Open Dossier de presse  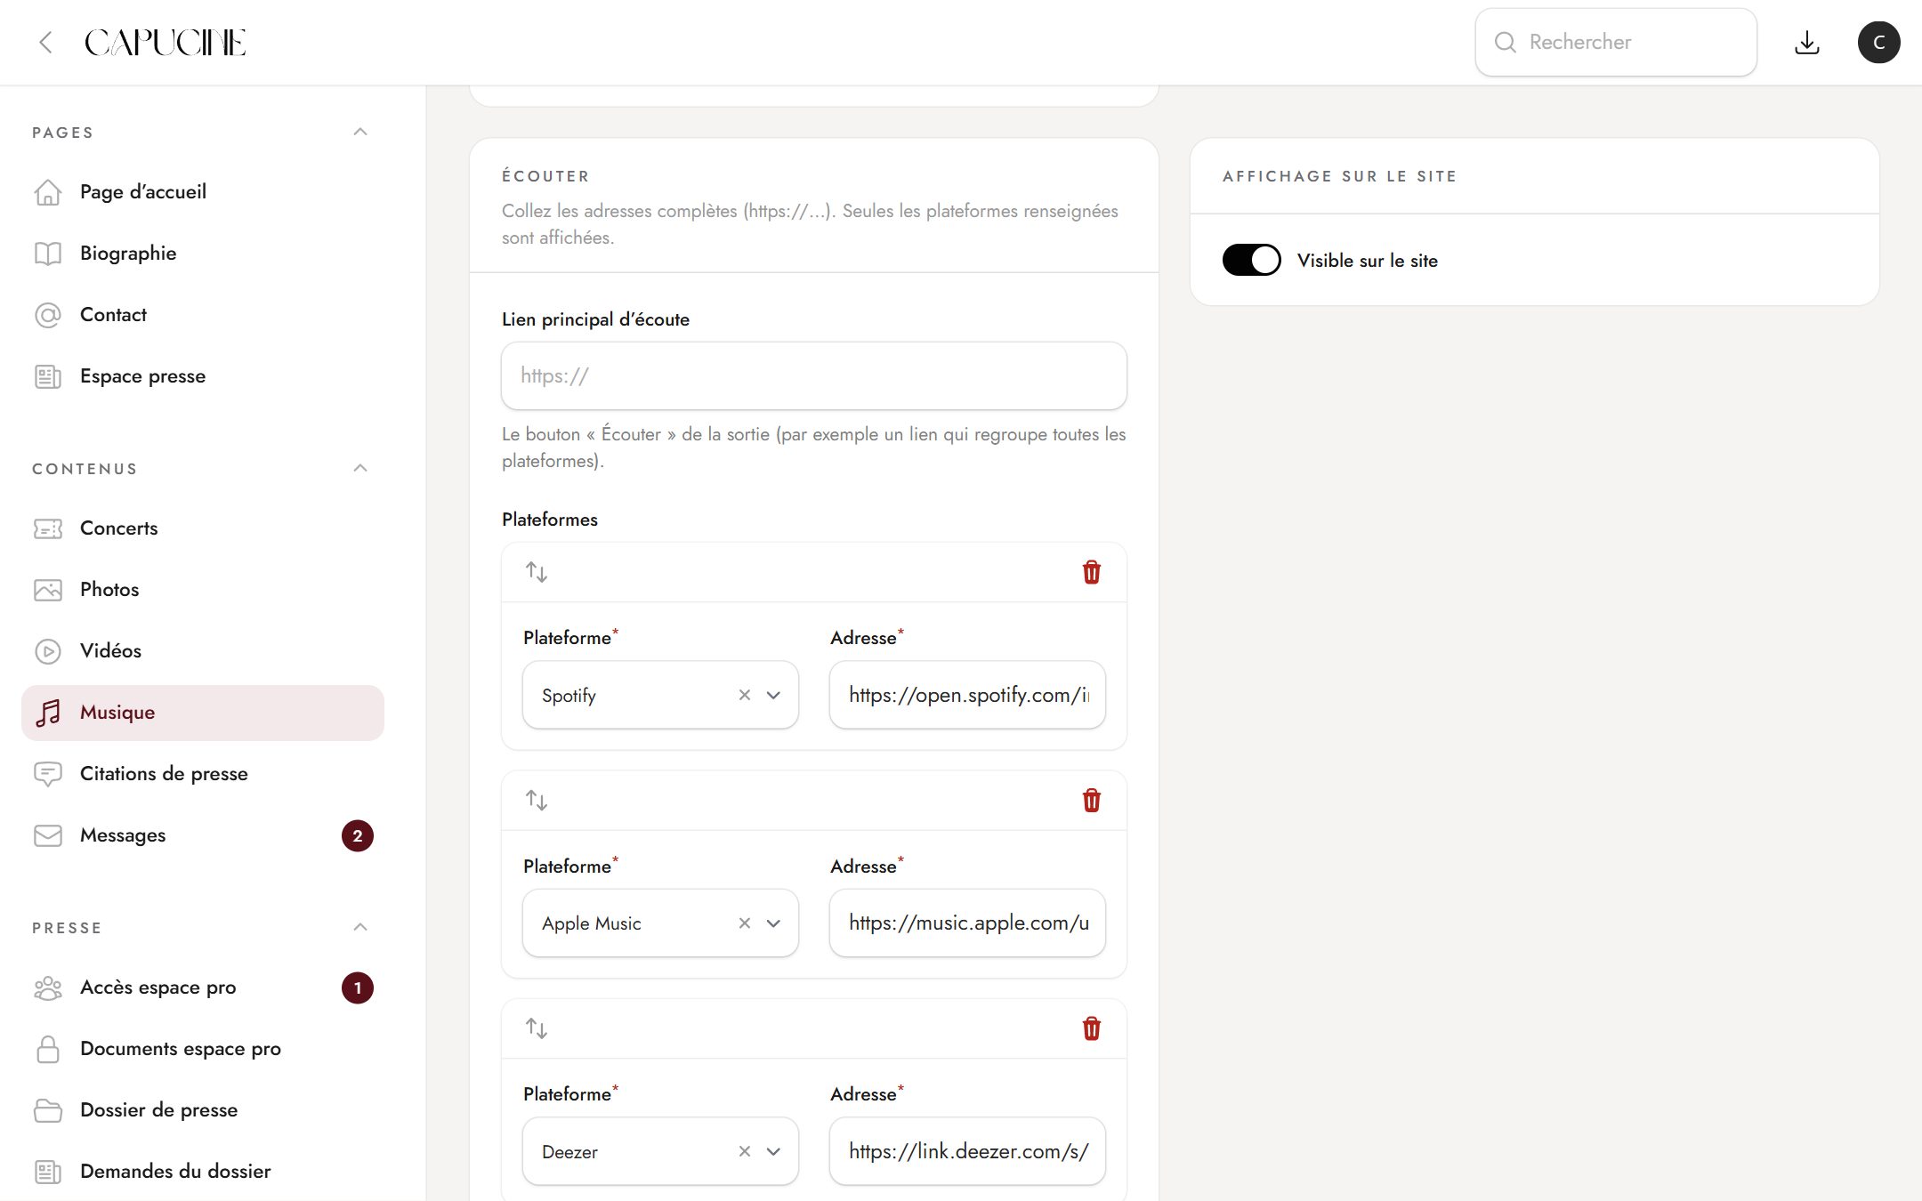pyautogui.click(x=203, y=1110)
